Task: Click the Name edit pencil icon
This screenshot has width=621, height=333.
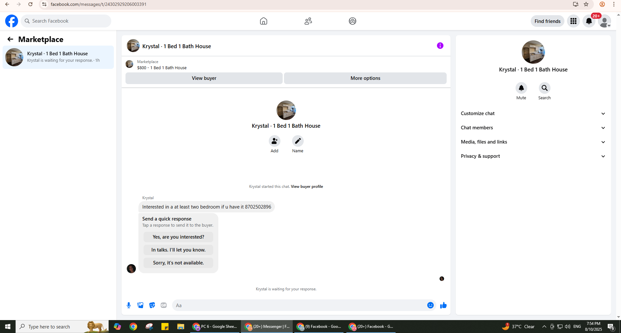Action: click(x=298, y=141)
